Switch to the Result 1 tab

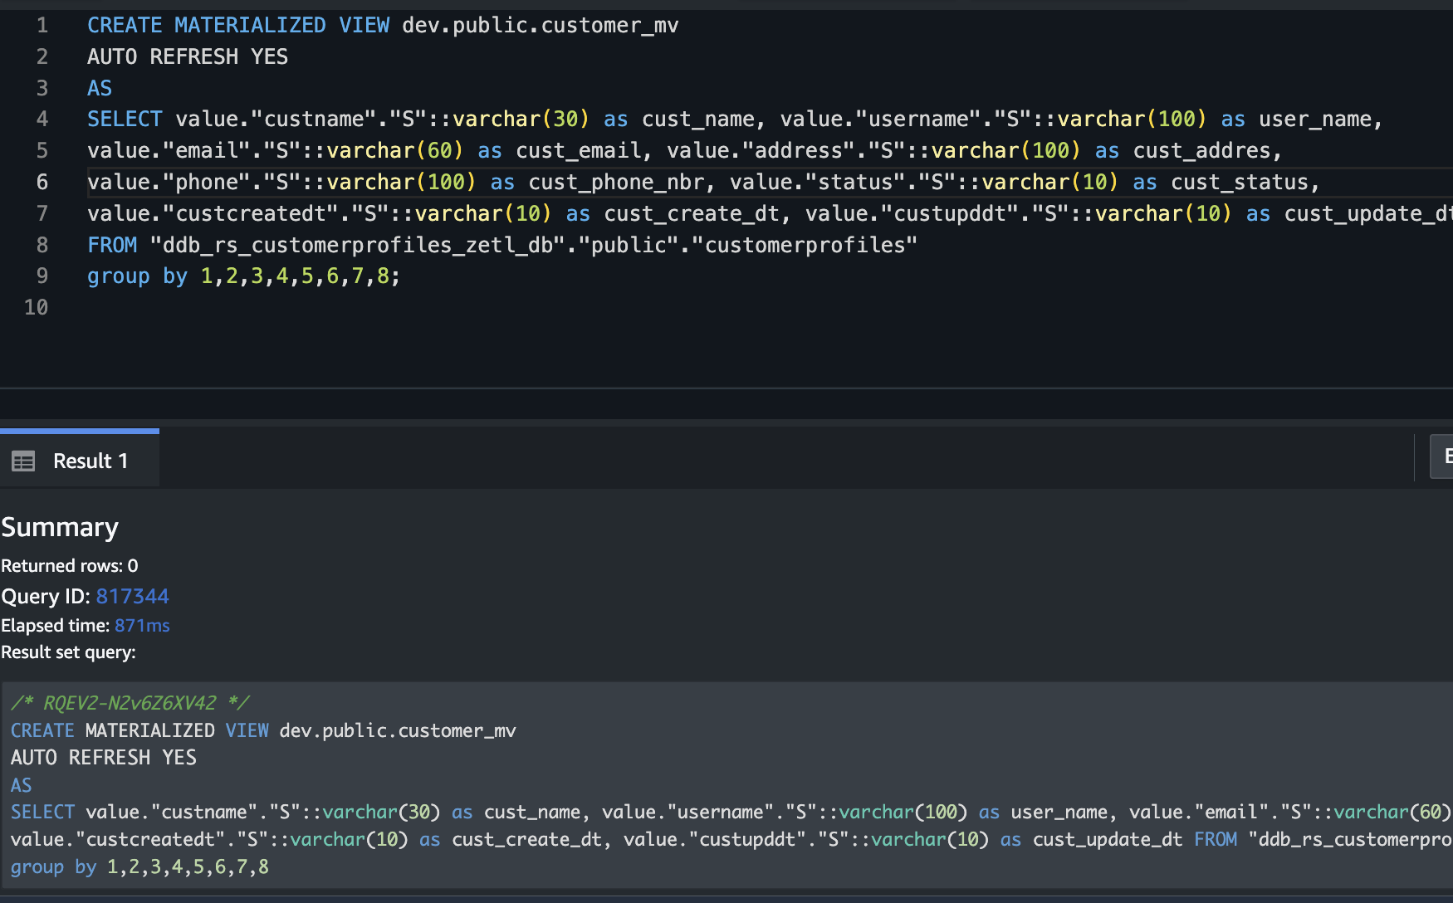point(90,461)
